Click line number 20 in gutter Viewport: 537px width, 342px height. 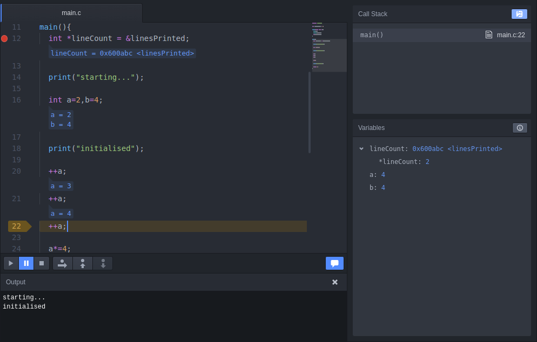tap(16, 172)
